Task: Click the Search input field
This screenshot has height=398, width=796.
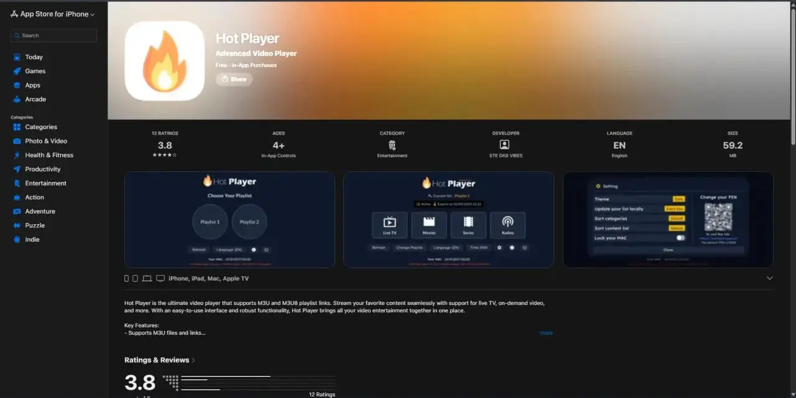Action: coord(53,35)
